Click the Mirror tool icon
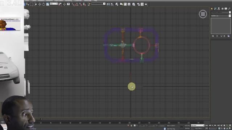Viewport: 232px width, 130px height. pyautogui.click(x=108, y=4)
